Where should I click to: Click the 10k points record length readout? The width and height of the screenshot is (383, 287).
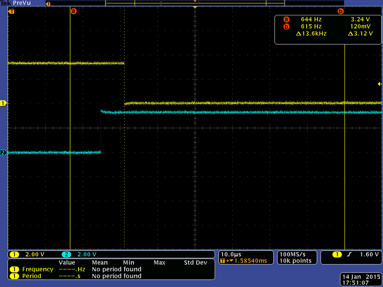click(x=296, y=261)
